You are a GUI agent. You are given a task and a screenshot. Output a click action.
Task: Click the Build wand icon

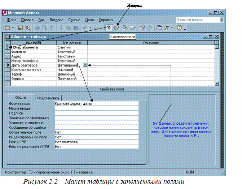tap(150, 28)
